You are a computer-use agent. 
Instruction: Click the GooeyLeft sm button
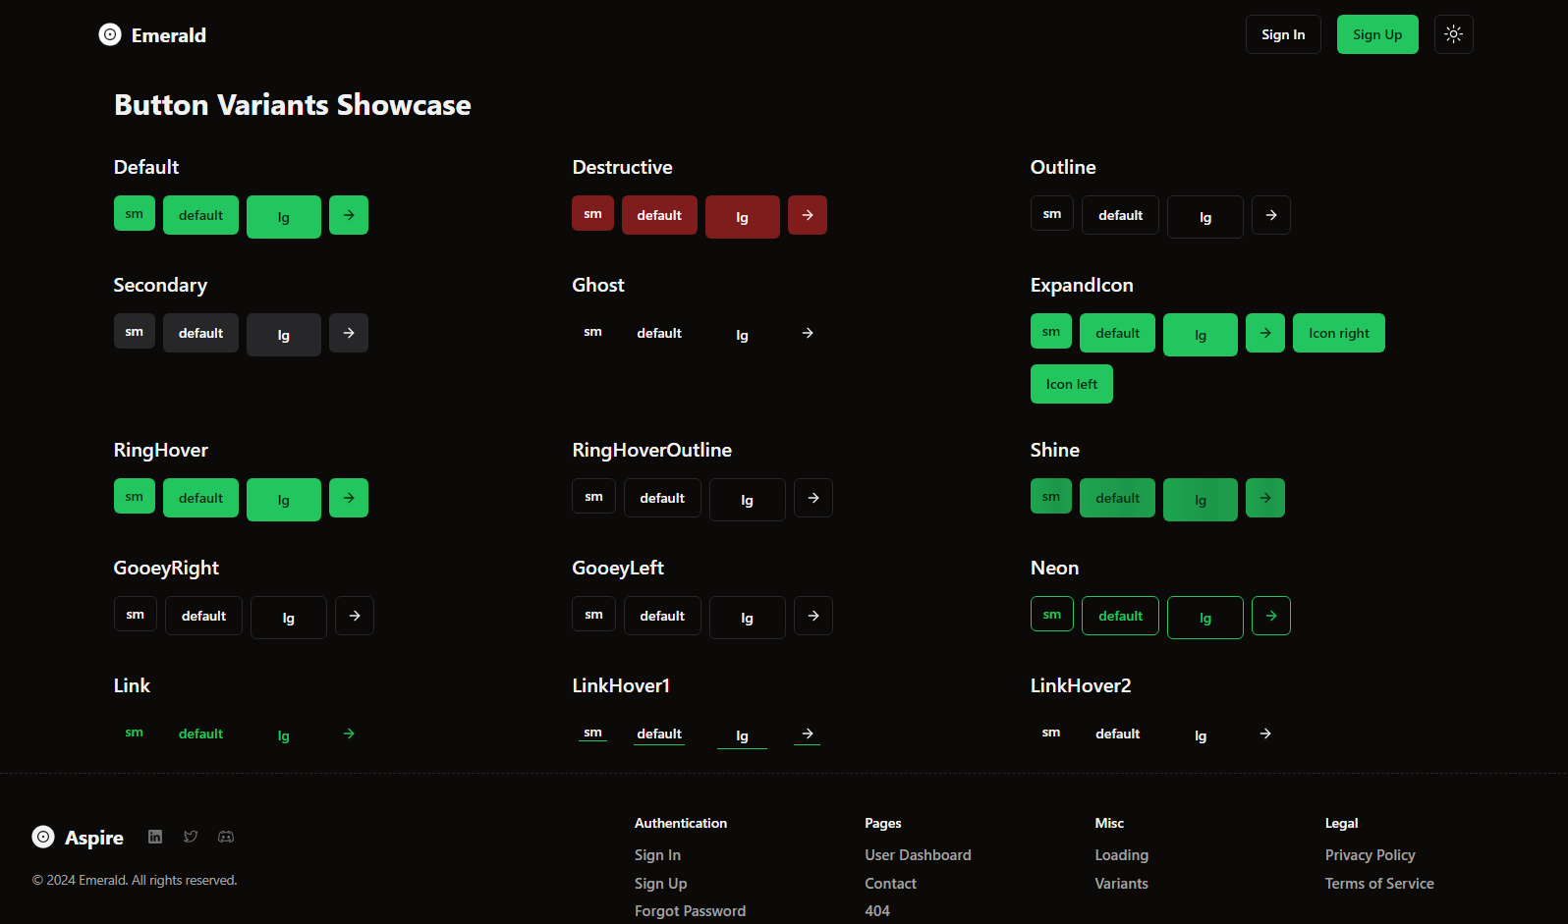tap(594, 614)
